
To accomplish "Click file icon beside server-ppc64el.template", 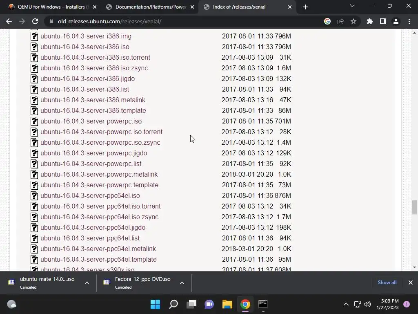I will 34,260.
